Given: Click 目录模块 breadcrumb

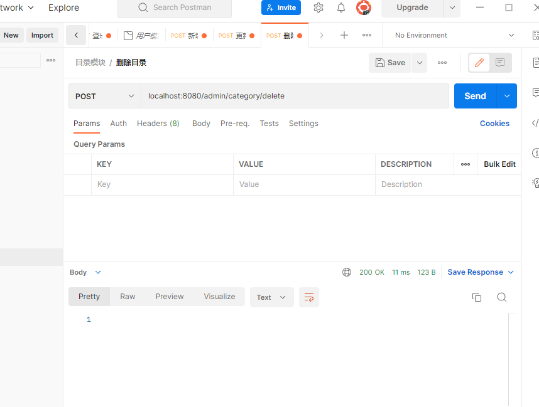Looking at the screenshot, I should [x=90, y=63].
